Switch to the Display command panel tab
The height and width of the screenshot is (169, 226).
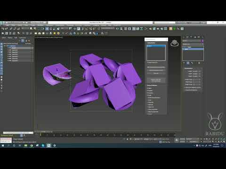pyautogui.click(x=199, y=37)
